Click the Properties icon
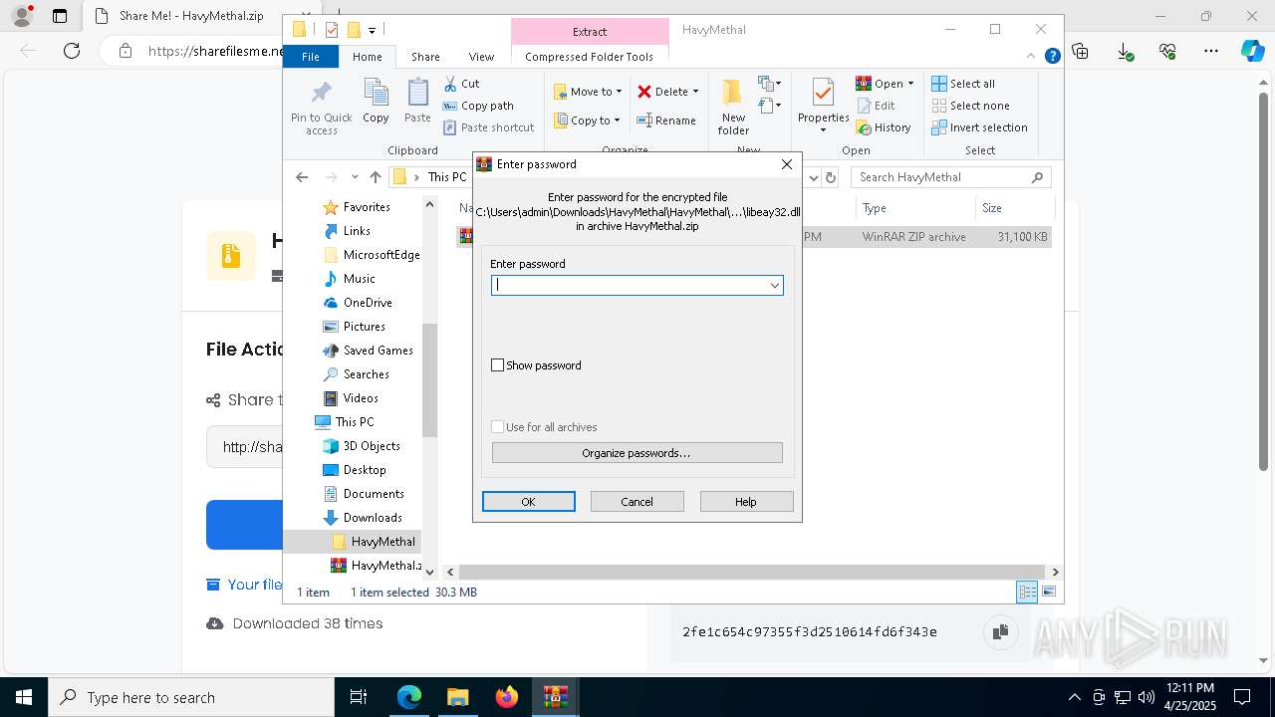 [x=823, y=93]
